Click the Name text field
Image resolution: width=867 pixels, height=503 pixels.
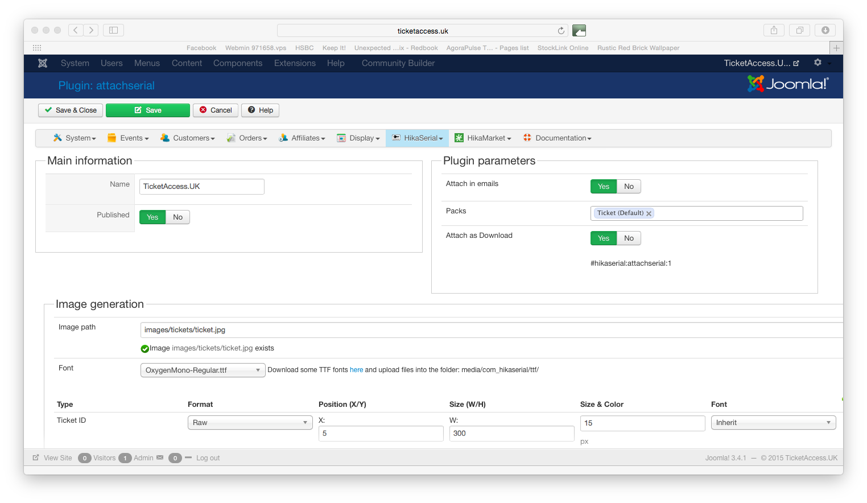pos(202,187)
